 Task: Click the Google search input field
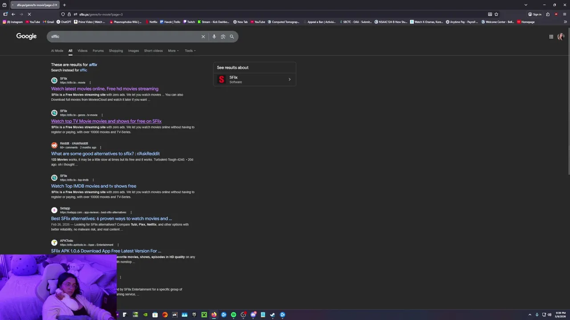(125, 36)
